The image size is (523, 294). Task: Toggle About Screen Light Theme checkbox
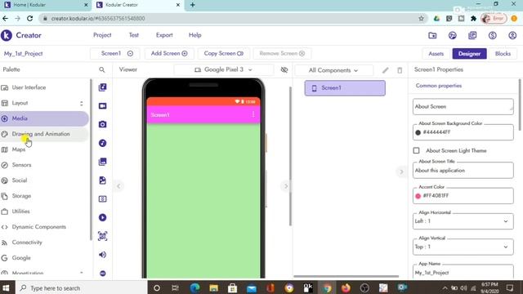416,150
